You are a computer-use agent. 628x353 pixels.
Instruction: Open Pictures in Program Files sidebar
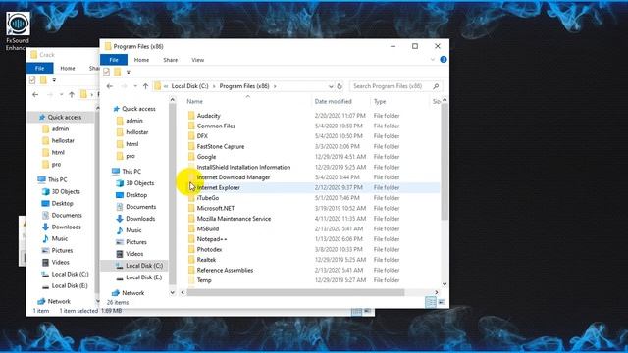[136, 242]
